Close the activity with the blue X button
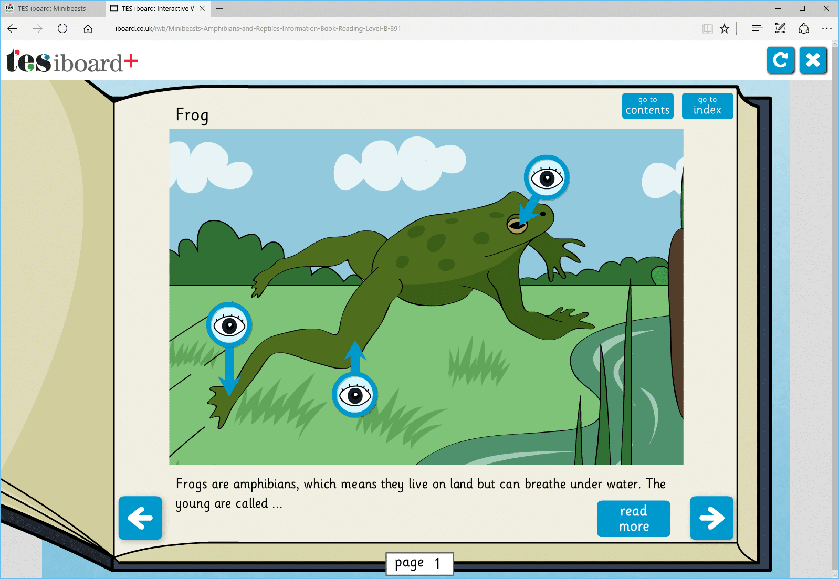839x579 pixels. pos(813,60)
